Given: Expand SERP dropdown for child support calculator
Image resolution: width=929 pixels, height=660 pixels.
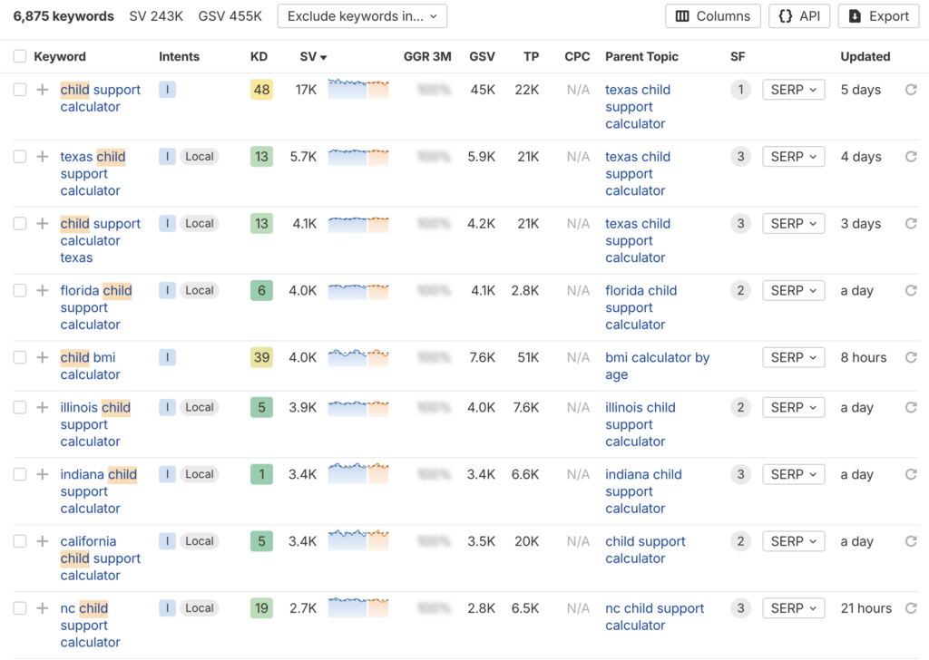Looking at the screenshot, I should pyautogui.click(x=793, y=90).
